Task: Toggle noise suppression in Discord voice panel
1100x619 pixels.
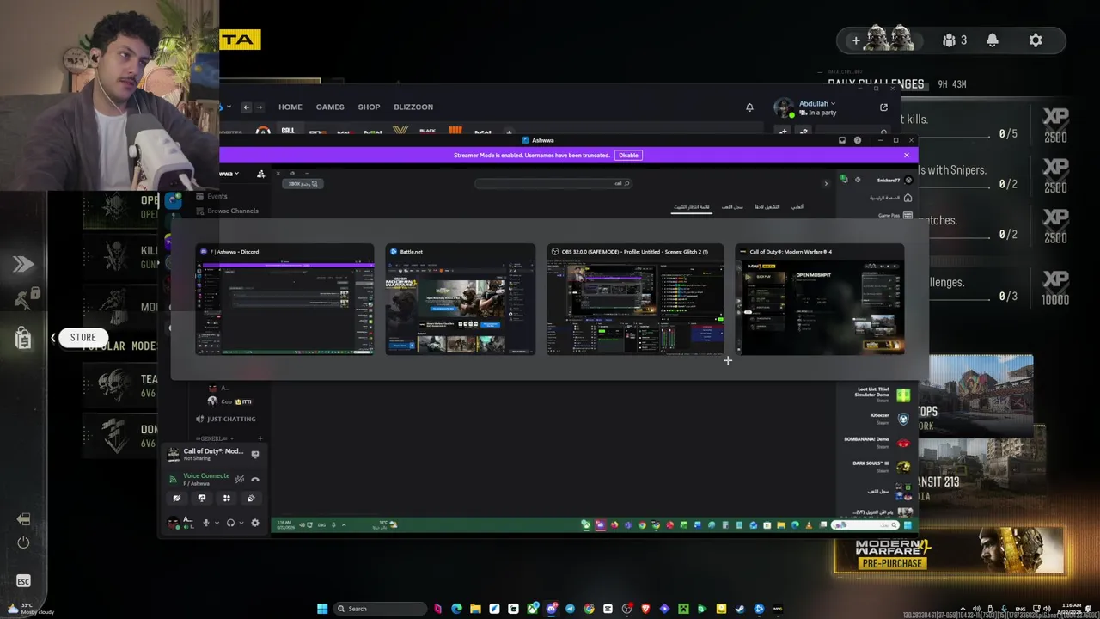Action: [240, 480]
